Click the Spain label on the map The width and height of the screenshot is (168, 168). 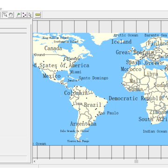[x=133, y=62]
